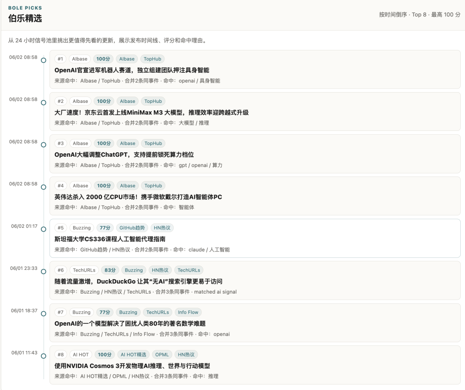Image resolution: width=465 pixels, height=390 pixels.
Task: Open the article about OpenAI entering the robotics race
Action: click(132, 70)
